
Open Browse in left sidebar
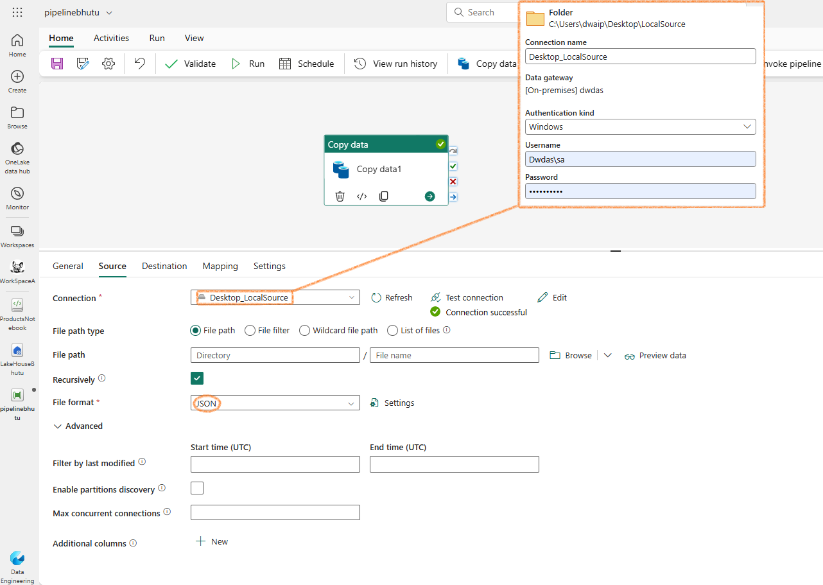pyautogui.click(x=17, y=117)
